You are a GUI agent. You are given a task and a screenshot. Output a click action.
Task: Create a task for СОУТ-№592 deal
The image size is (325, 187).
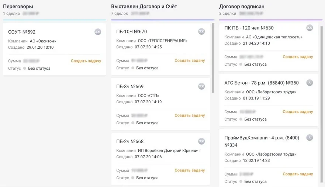[86, 61]
